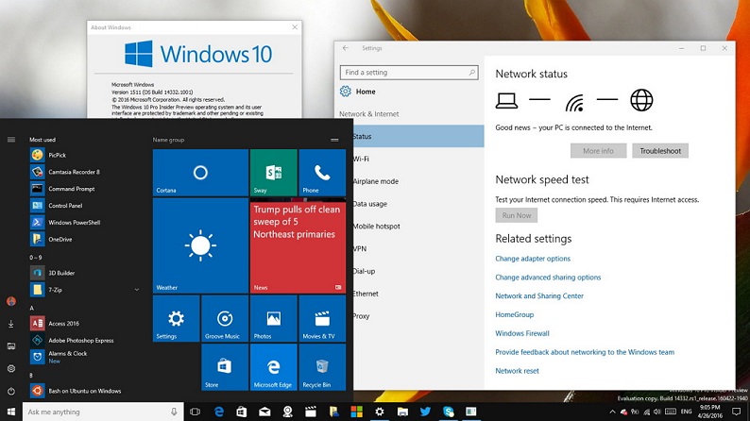This screenshot has height=421, width=750.
Task: Open the Store tile
Action: point(225,367)
